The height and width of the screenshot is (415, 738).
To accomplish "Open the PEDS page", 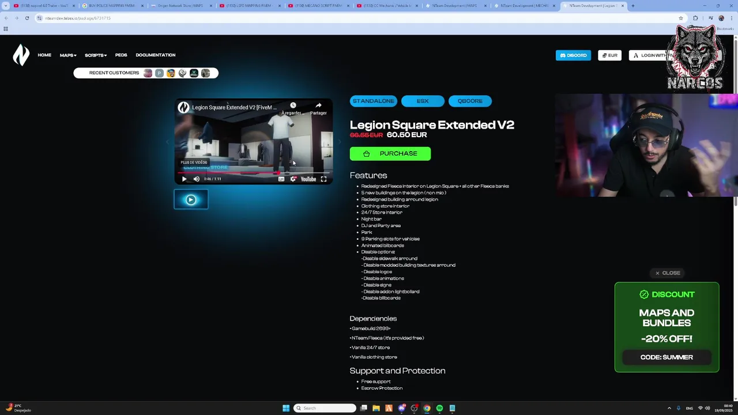I will pos(121,55).
